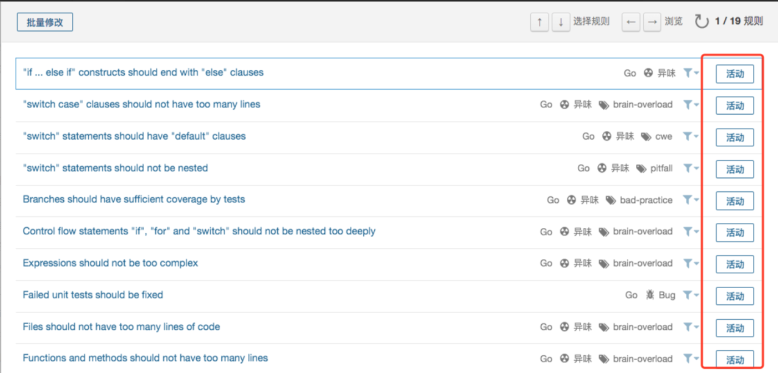The image size is (778, 373).
Task: Click tag icon on Control flow statements row
Action: [x=604, y=232]
